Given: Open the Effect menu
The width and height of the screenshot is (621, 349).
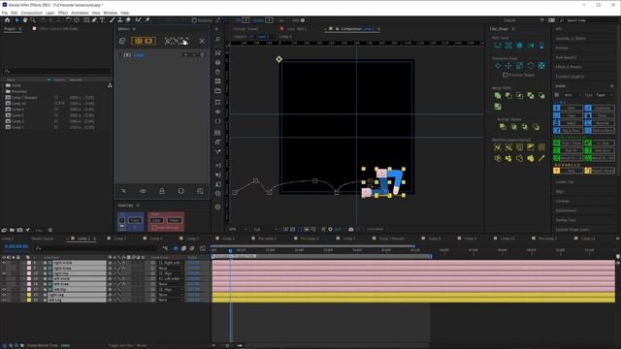Looking at the screenshot, I should tap(63, 13).
